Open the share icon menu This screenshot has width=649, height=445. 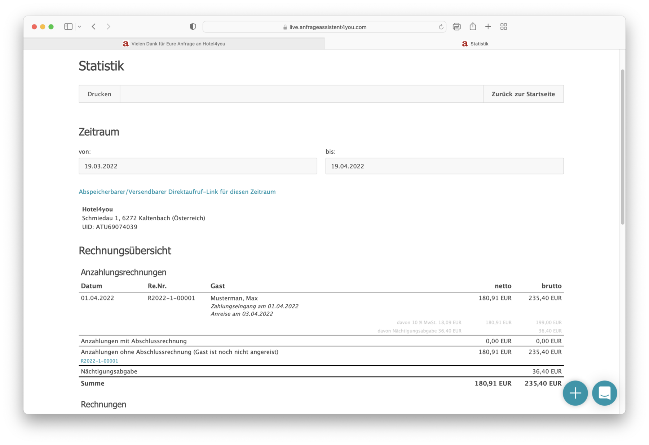click(473, 26)
